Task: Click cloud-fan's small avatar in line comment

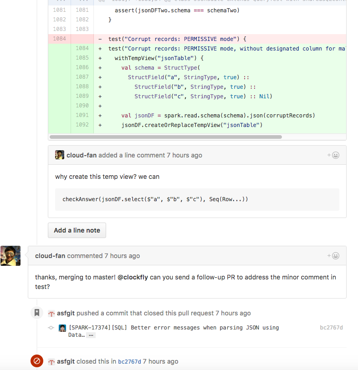Action: 60,155
